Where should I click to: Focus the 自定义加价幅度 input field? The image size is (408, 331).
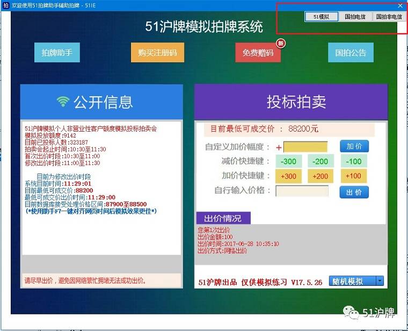pos(305,147)
